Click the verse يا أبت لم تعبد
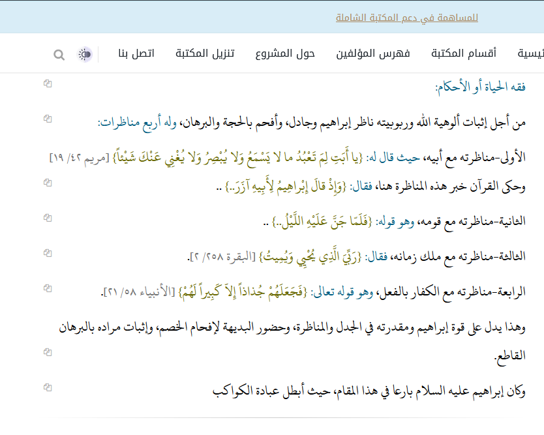This screenshot has width=544, height=435. coord(237,157)
